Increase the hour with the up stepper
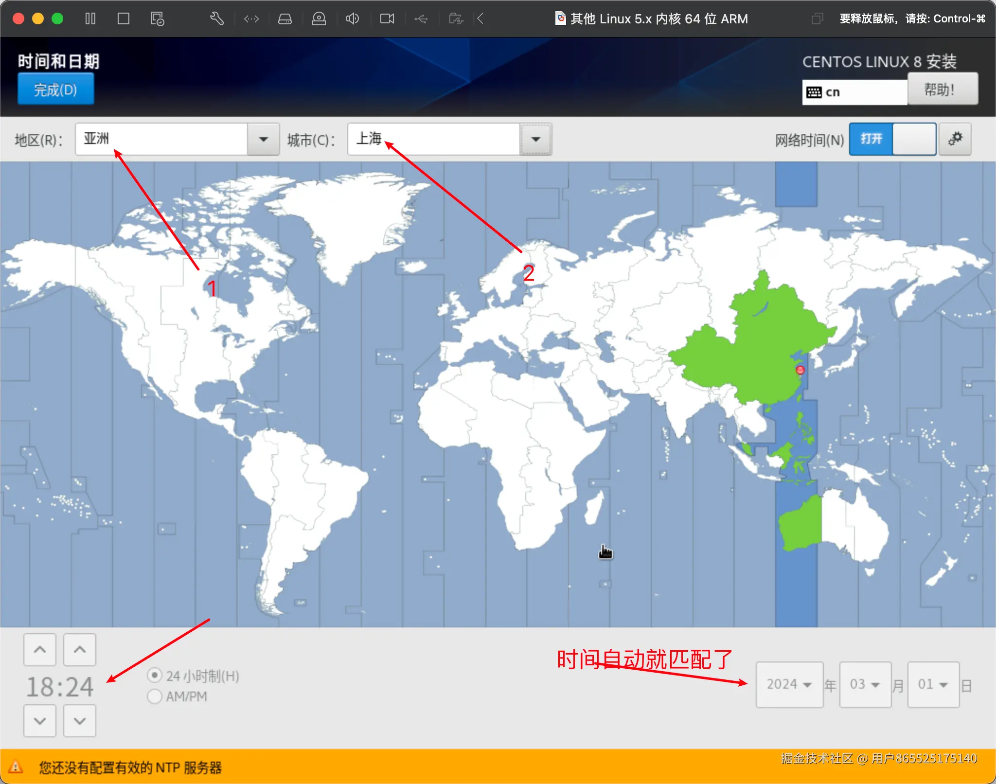The width and height of the screenshot is (996, 784). pyautogui.click(x=40, y=650)
